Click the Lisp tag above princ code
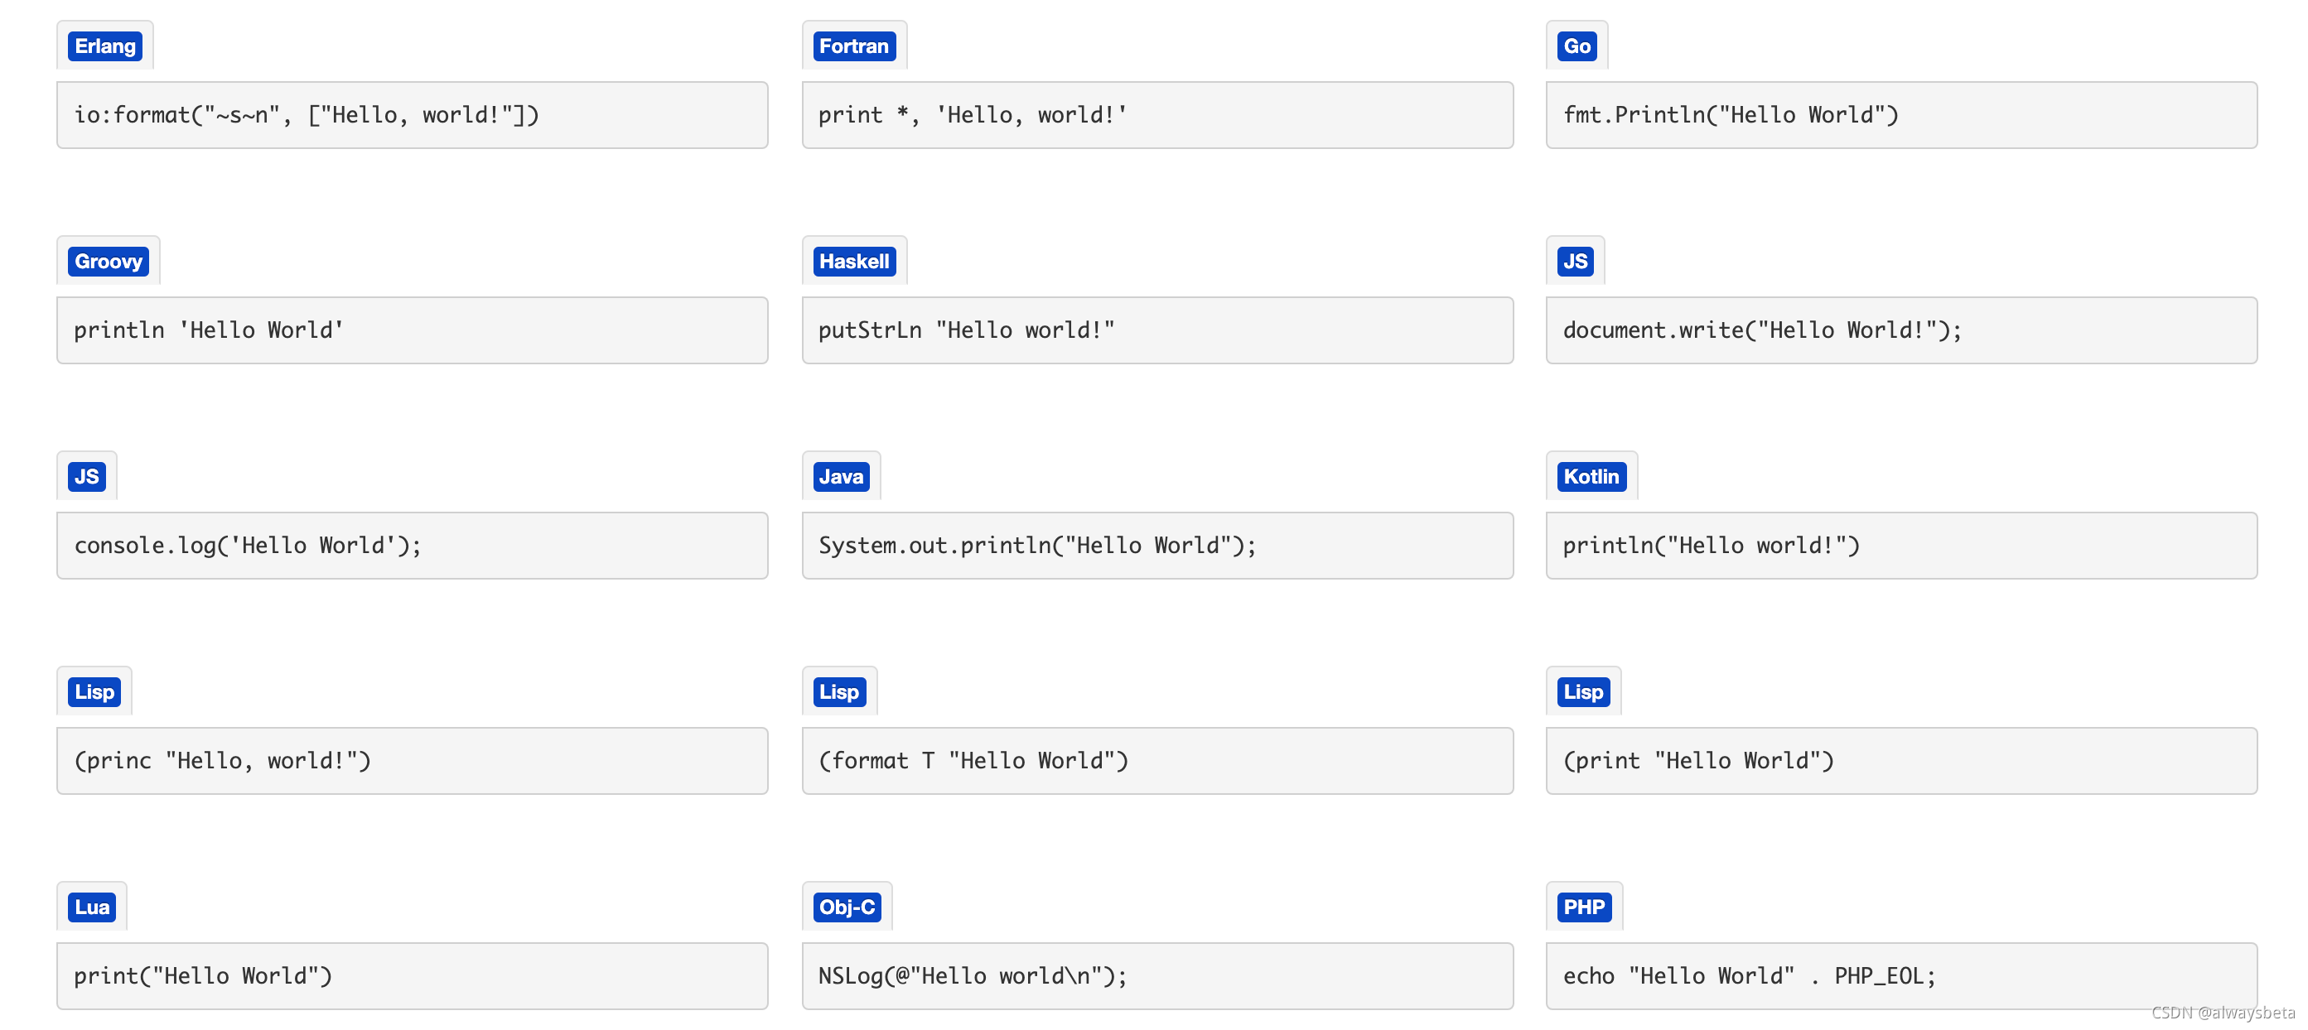Viewport: 2308px width, 1030px height. [x=94, y=691]
